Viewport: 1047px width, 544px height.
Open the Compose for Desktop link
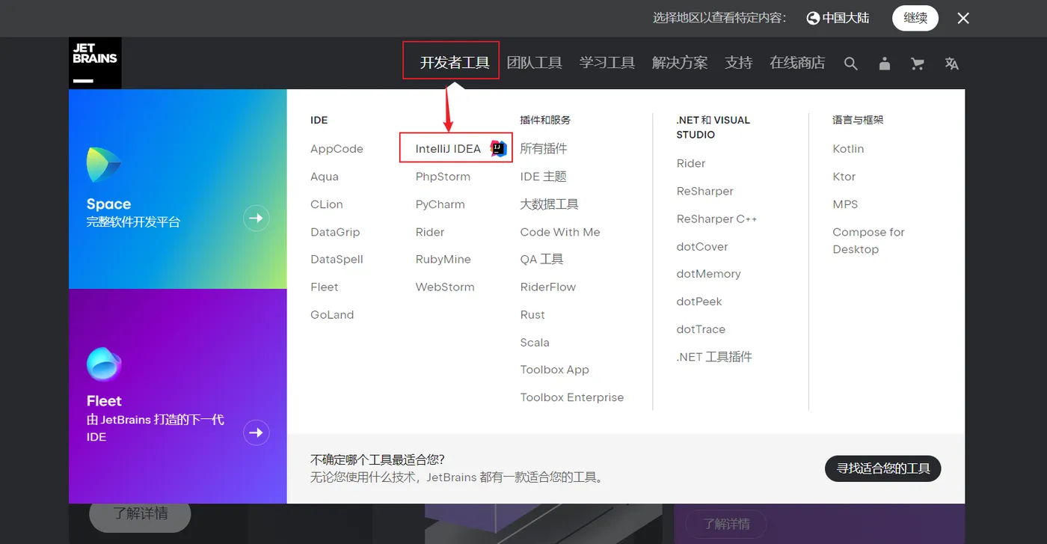tap(869, 241)
